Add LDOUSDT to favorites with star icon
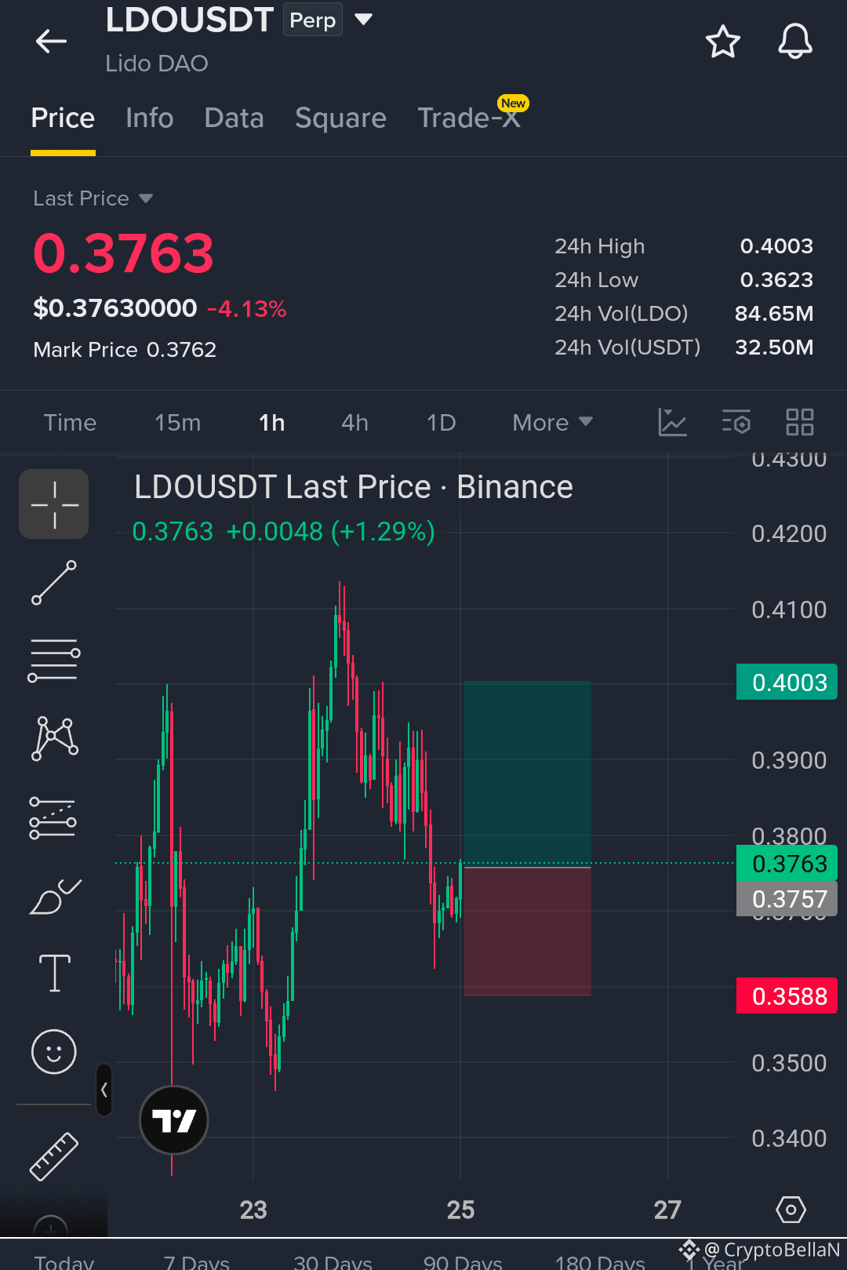The height and width of the screenshot is (1270, 847). click(x=722, y=42)
